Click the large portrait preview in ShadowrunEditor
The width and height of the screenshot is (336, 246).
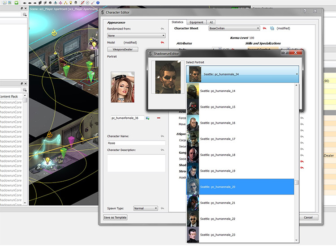(168, 77)
